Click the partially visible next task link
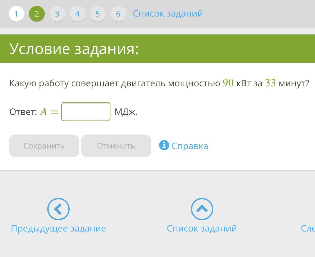315x257 pixels. [308, 228]
